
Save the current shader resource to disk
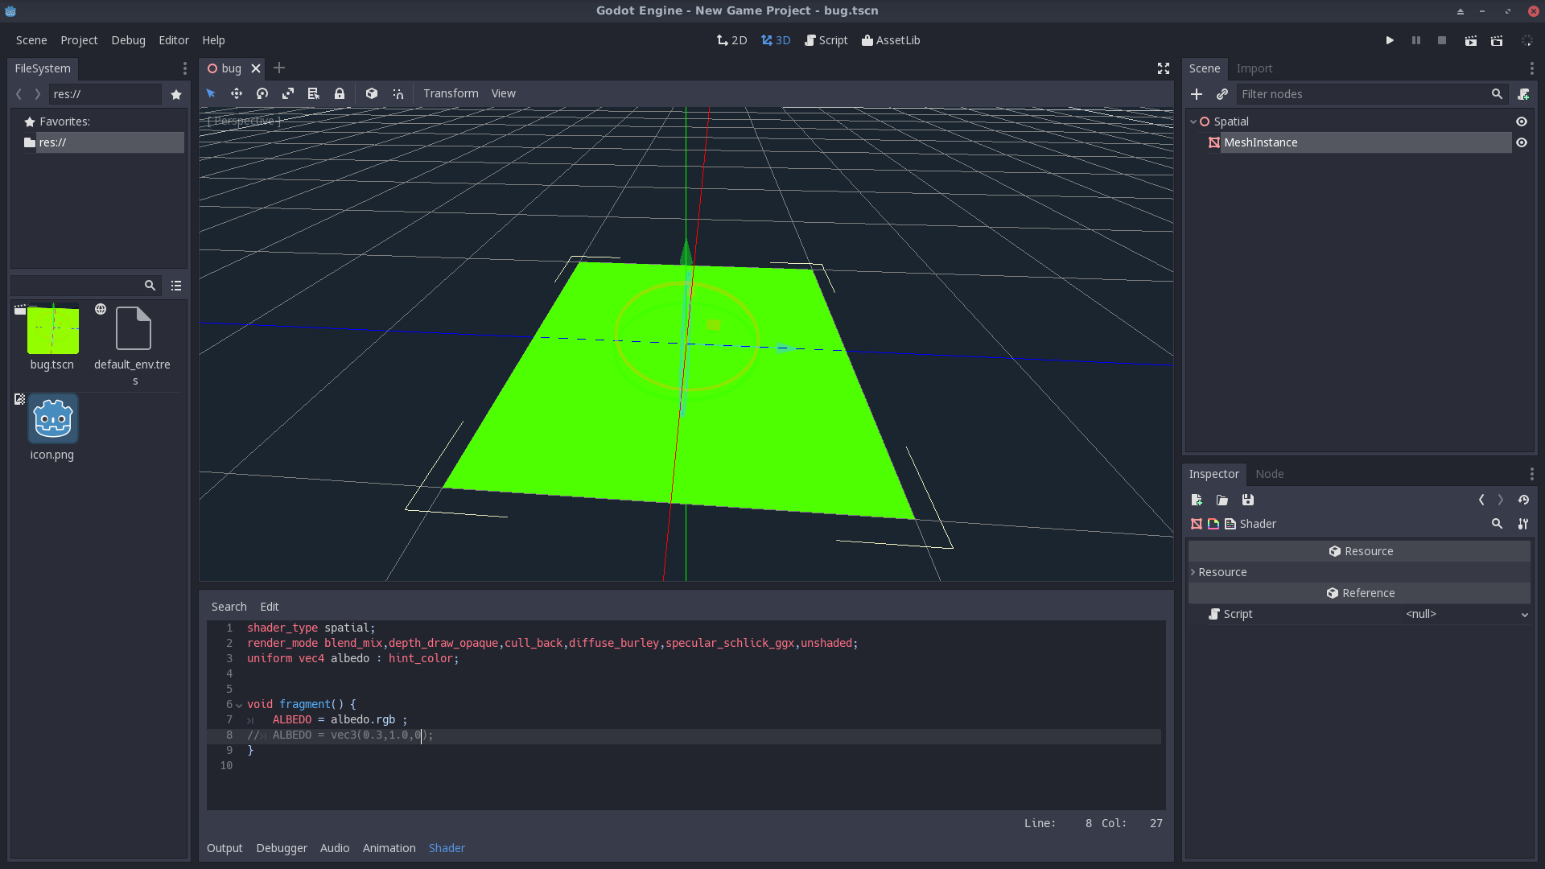point(1248,500)
